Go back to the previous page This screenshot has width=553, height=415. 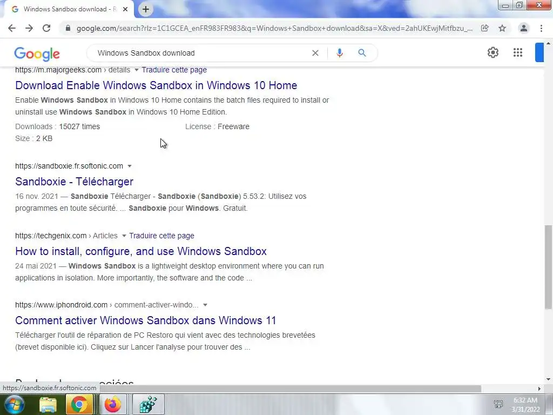(12, 28)
